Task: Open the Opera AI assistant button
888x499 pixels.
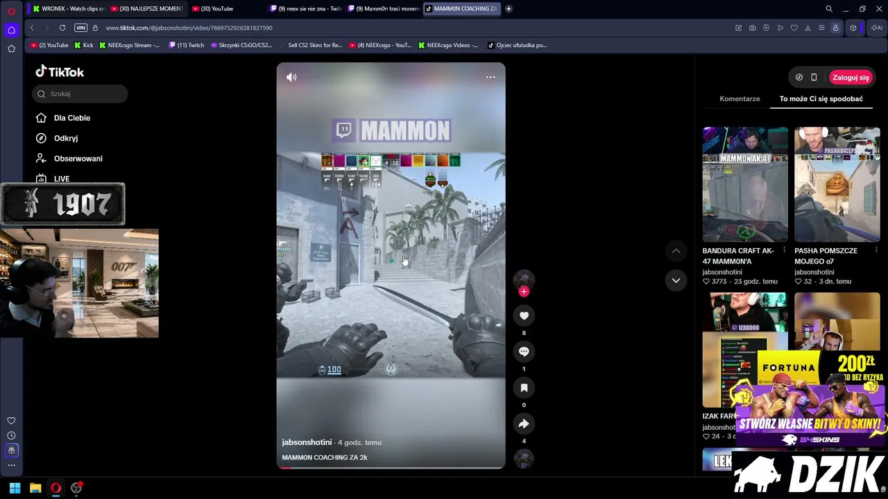Action: tap(877, 28)
